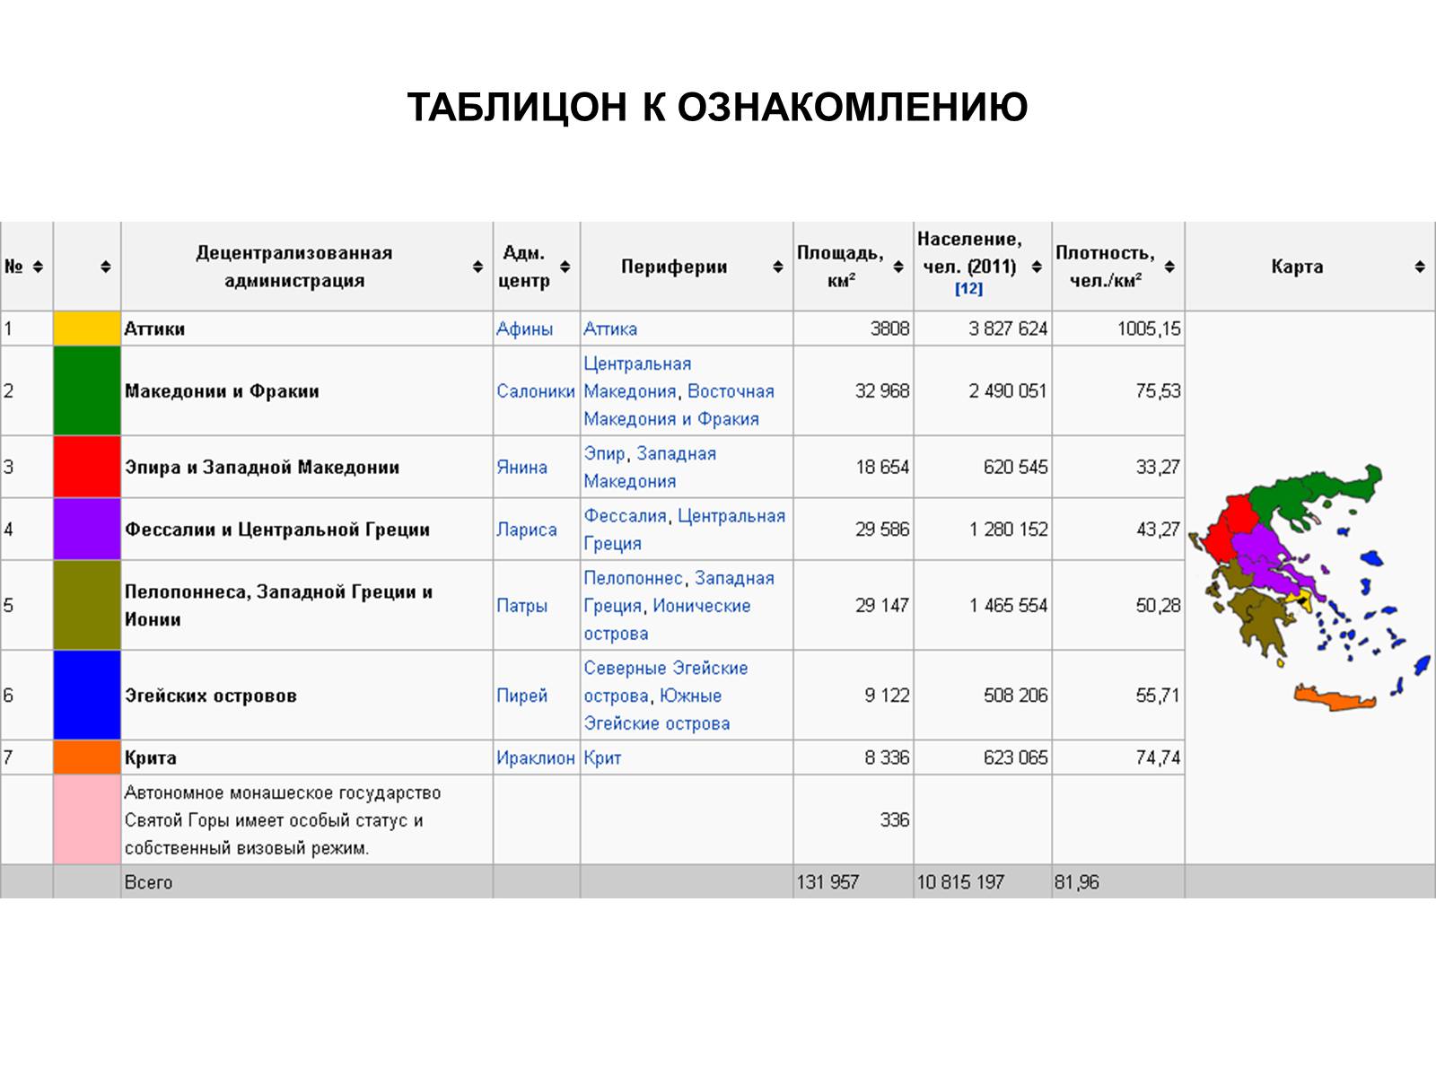Click the total population 10 815 197
The height and width of the screenshot is (1077, 1436).
click(x=960, y=882)
